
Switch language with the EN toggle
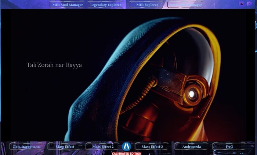(x=241, y=4)
